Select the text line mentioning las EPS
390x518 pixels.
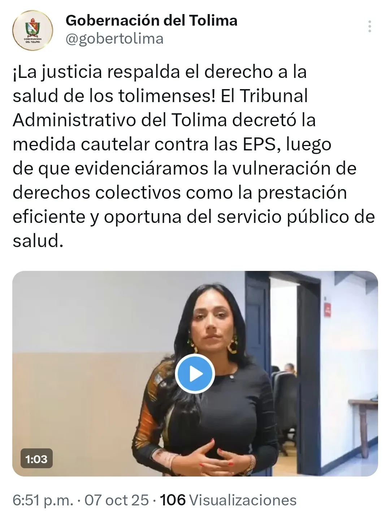tap(172, 144)
